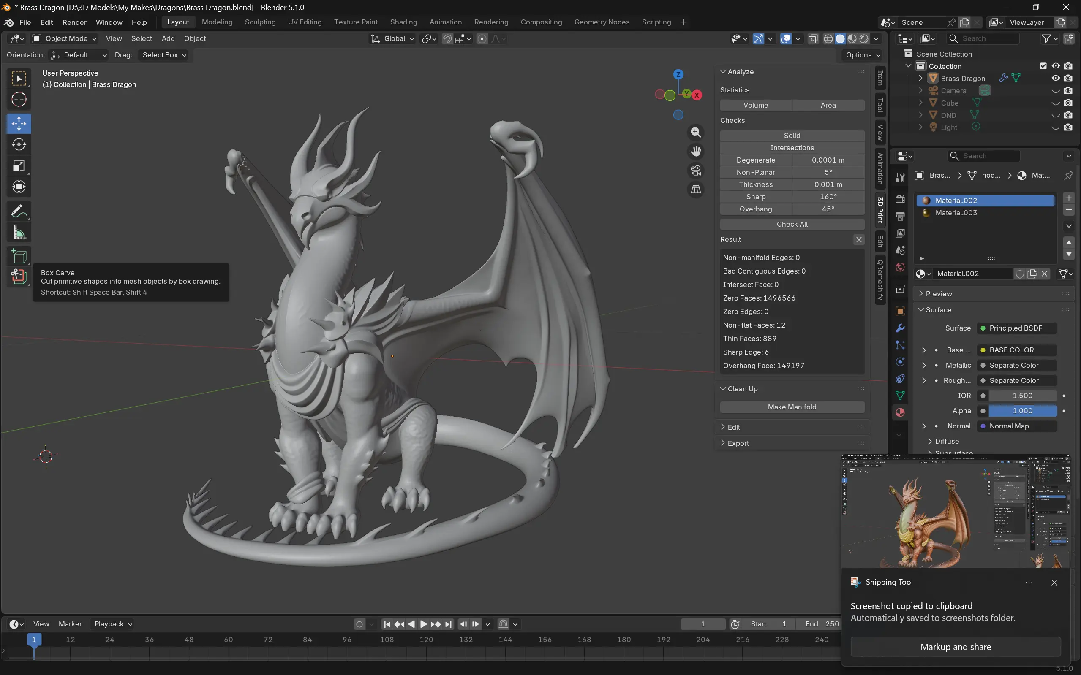1081x675 pixels.
Task: Expand Brass Dragon in outliner
Action: coord(920,78)
